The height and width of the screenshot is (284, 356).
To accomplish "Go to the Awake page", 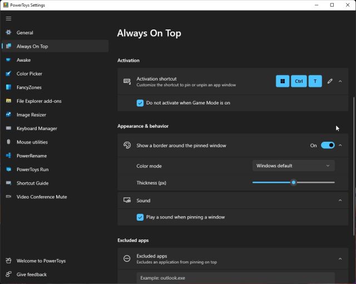I will [x=55, y=60].
